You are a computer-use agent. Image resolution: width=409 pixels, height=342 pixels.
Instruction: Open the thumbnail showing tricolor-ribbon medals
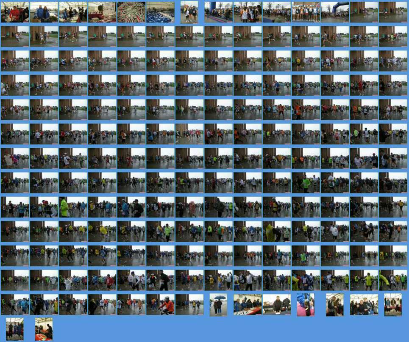coord(131,12)
